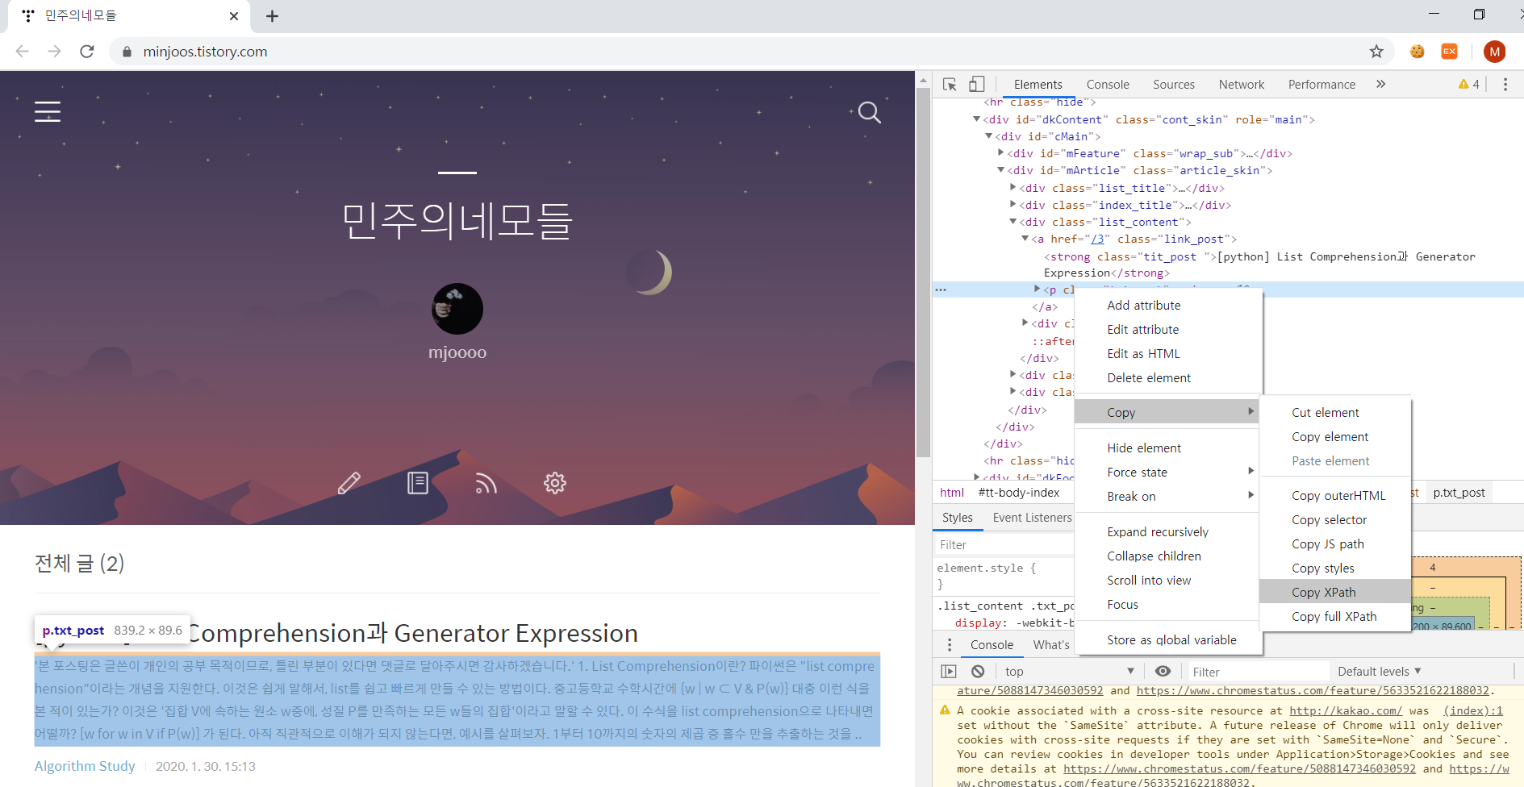Switch to the Network tab
Screen dimensions: 1524x787
pos(1242,85)
